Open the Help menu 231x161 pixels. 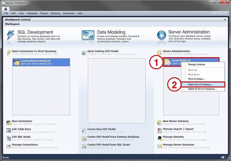pos(80,13)
